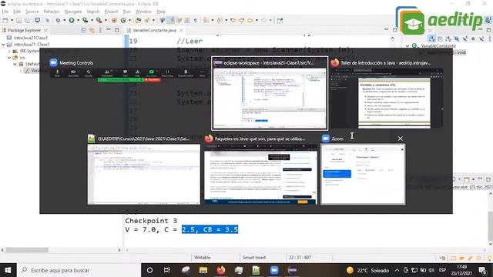Collapse the src folder node
Screen dimensions: 493x277
[9, 58]
